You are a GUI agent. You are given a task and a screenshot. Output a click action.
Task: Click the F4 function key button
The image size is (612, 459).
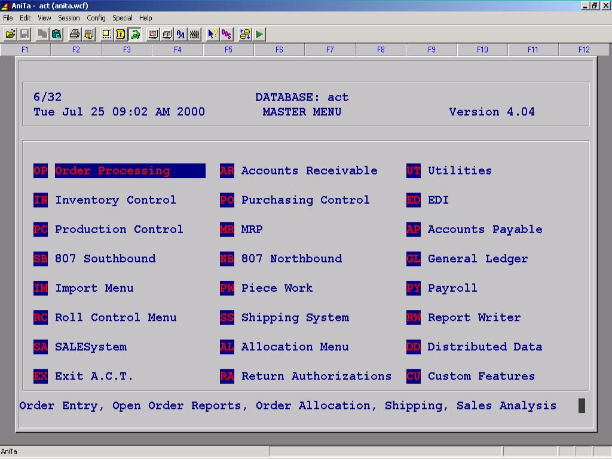(178, 50)
